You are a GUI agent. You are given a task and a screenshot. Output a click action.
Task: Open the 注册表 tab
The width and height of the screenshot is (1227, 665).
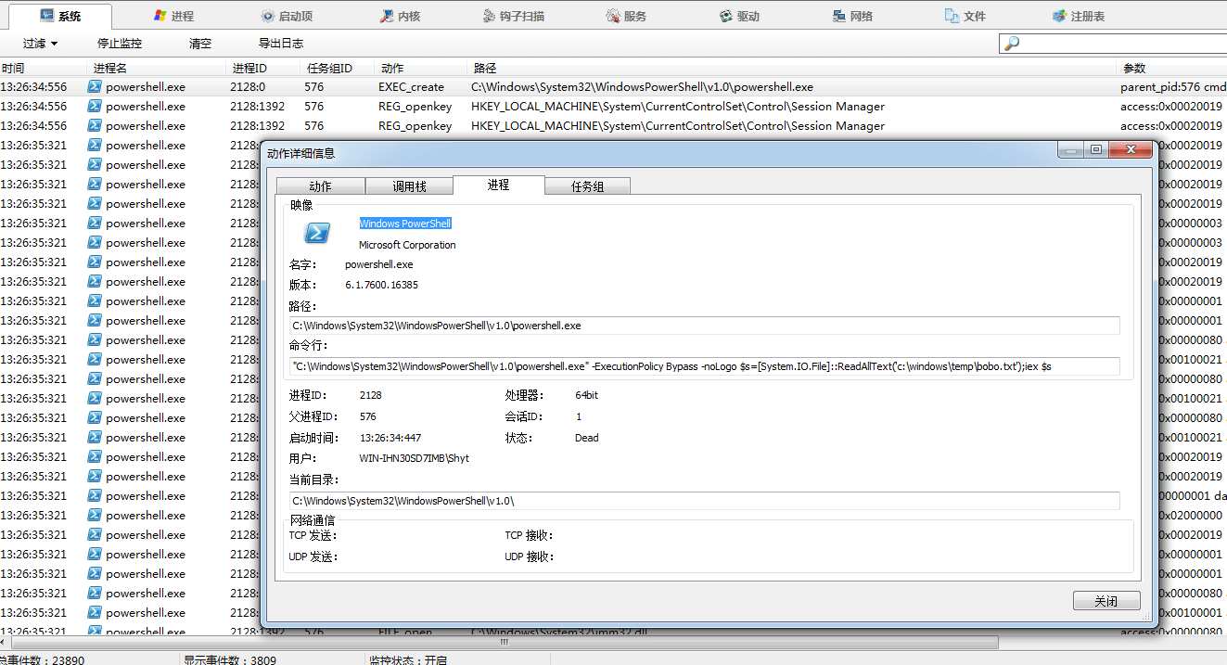point(1079,16)
